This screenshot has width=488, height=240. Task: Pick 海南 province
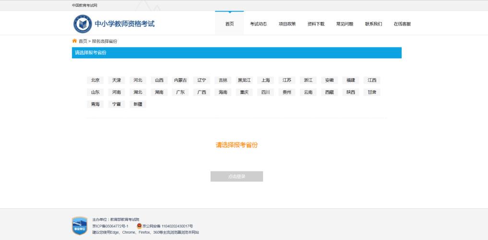pyautogui.click(x=223, y=92)
